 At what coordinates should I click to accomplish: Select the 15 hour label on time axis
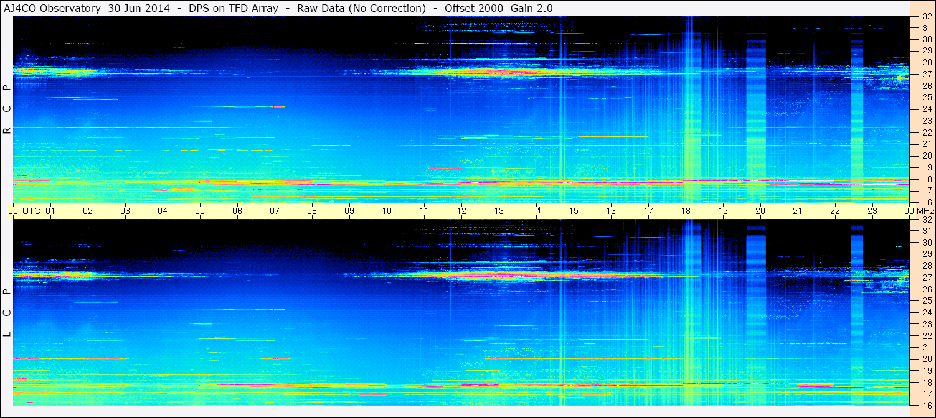pyautogui.click(x=574, y=211)
